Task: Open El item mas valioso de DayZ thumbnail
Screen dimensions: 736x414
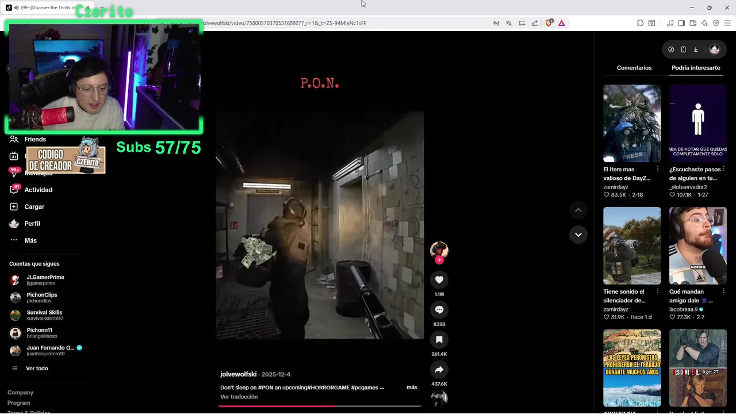Action: tap(632, 124)
